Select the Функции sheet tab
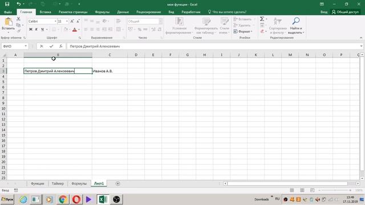The height and width of the screenshot is (205, 365). [x=38, y=183]
